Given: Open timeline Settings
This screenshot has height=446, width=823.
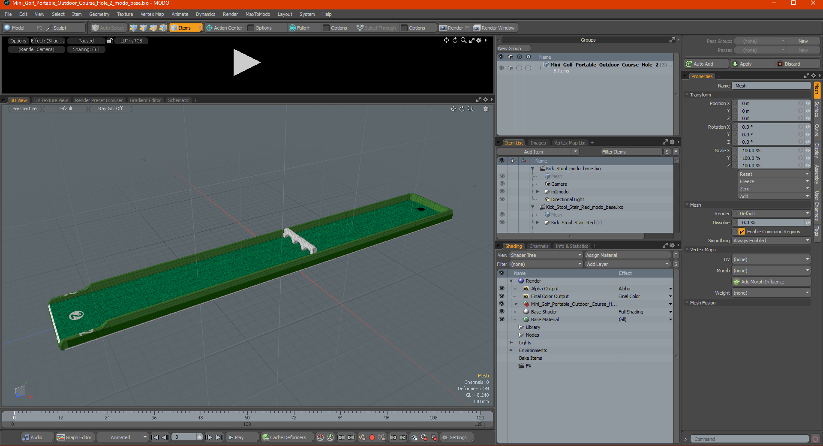Looking at the screenshot, I should [x=457, y=437].
